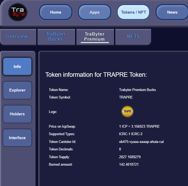Click the Token Decimals value '8'

coord(120,149)
